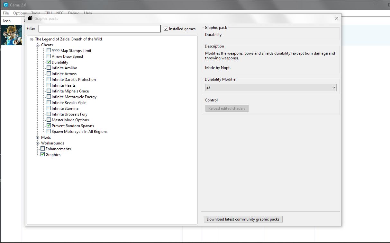Expand the Mods tree node
The height and width of the screenshot is (243, 390).
pos(38,138)
